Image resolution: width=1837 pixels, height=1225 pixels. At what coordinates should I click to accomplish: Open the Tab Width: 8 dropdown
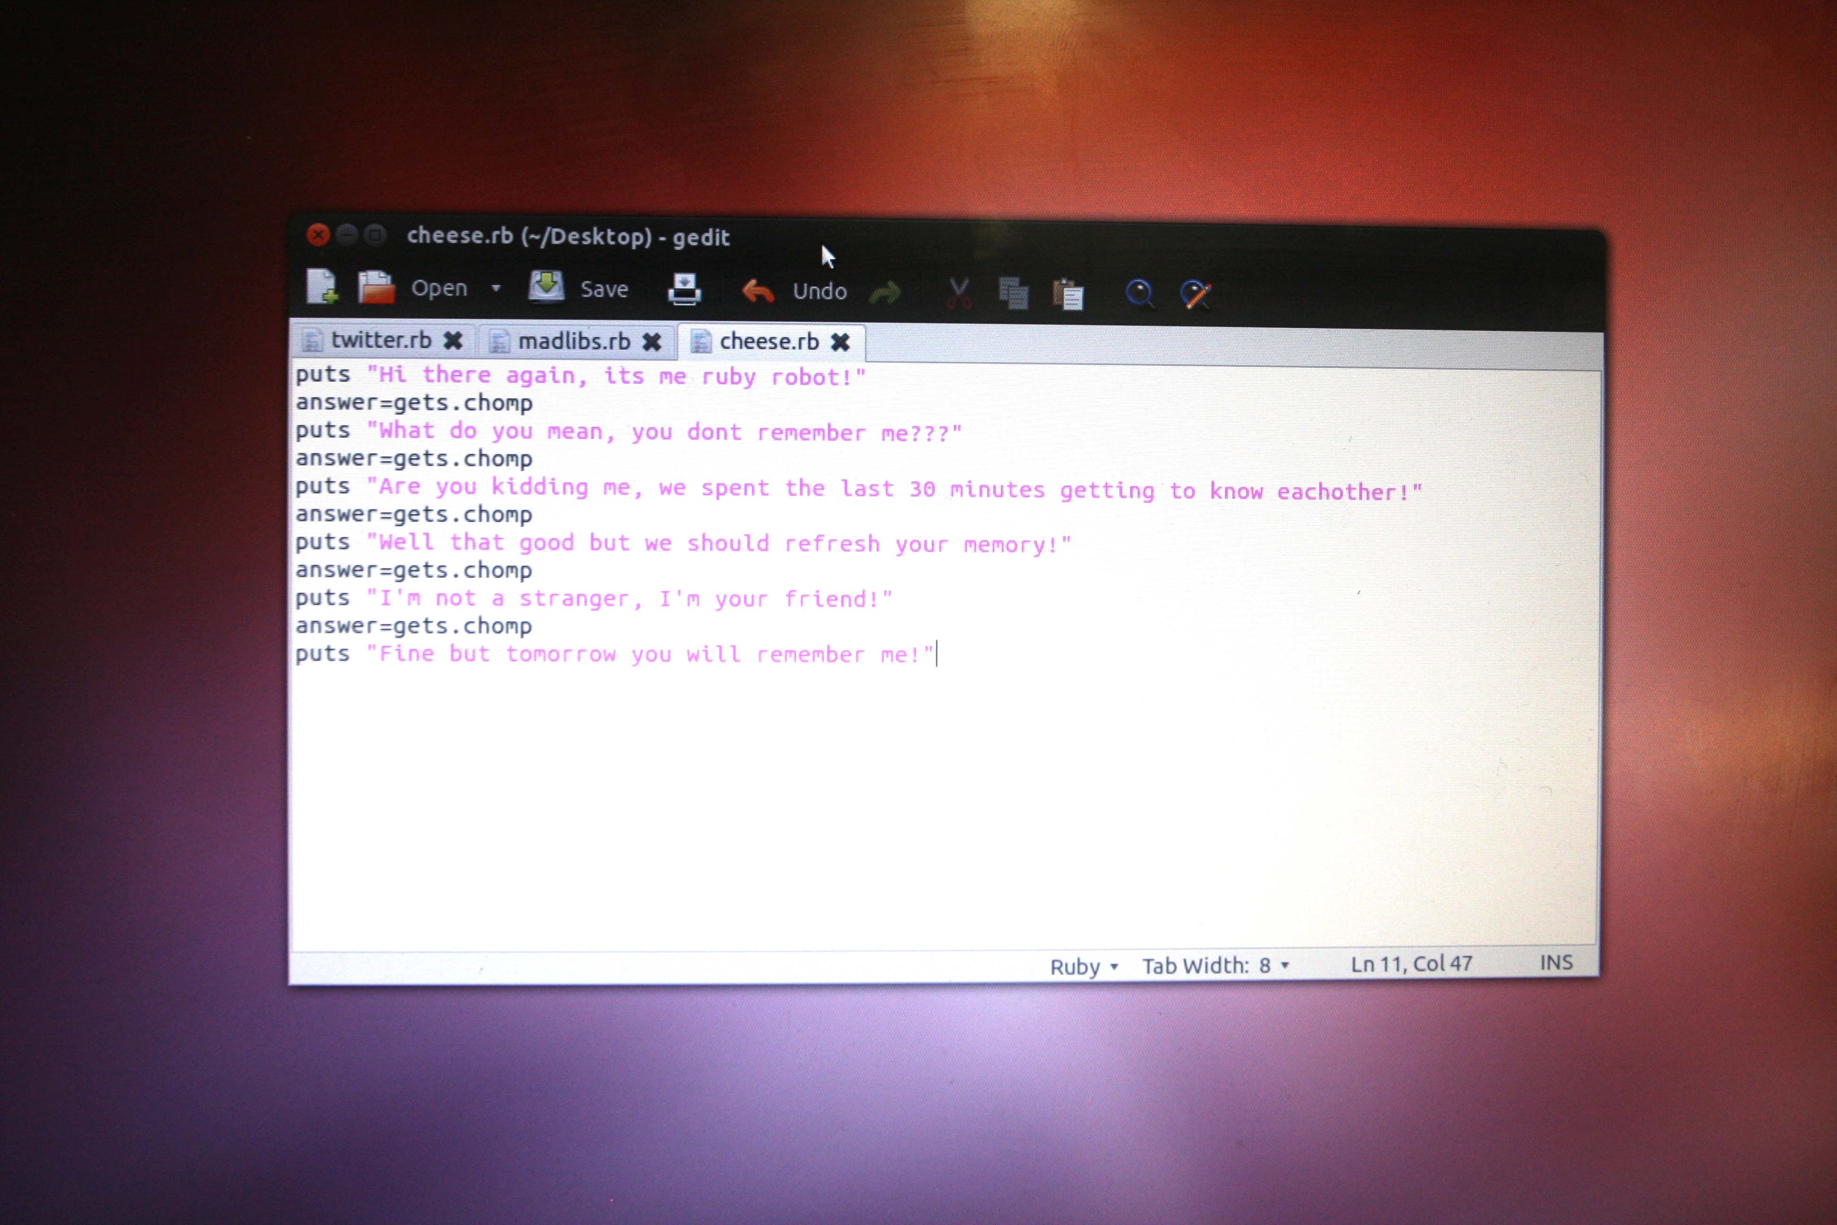tap(1215, 966)
